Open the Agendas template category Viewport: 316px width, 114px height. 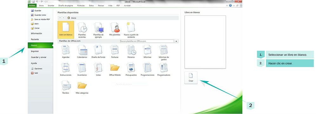(x=66, y=52)
